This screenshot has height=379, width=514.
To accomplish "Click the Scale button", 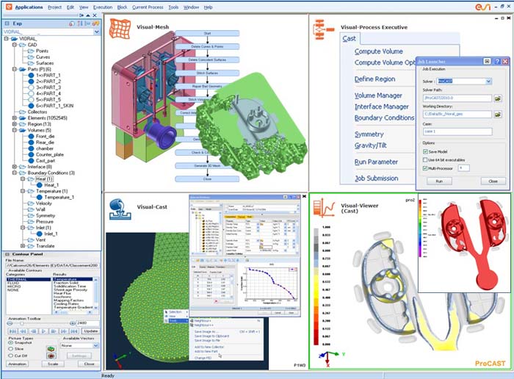I will [x=53, y=364].
